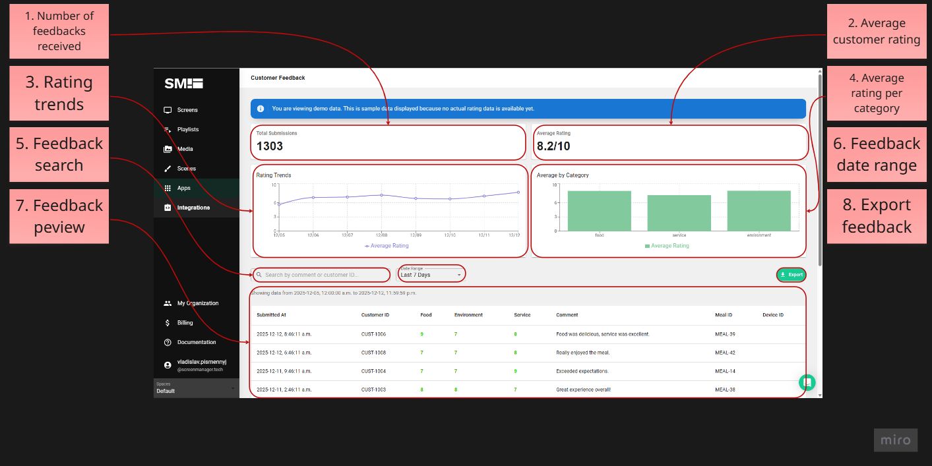This screenshot has width=932, height=466.
Task: Click the SM logo in the sidebar
Action: click(184, 84)
